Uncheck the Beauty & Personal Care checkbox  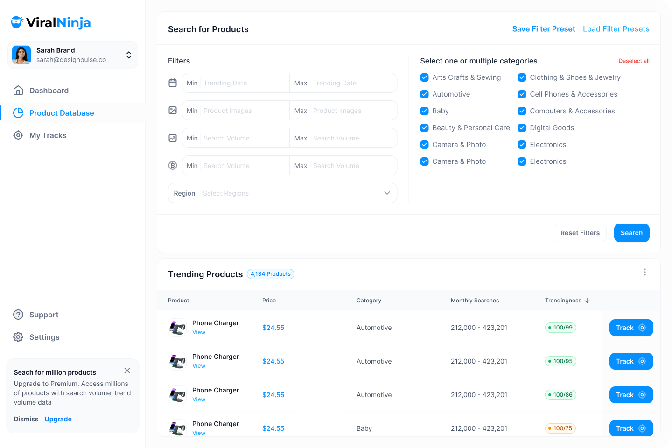(x=424, y=128)
